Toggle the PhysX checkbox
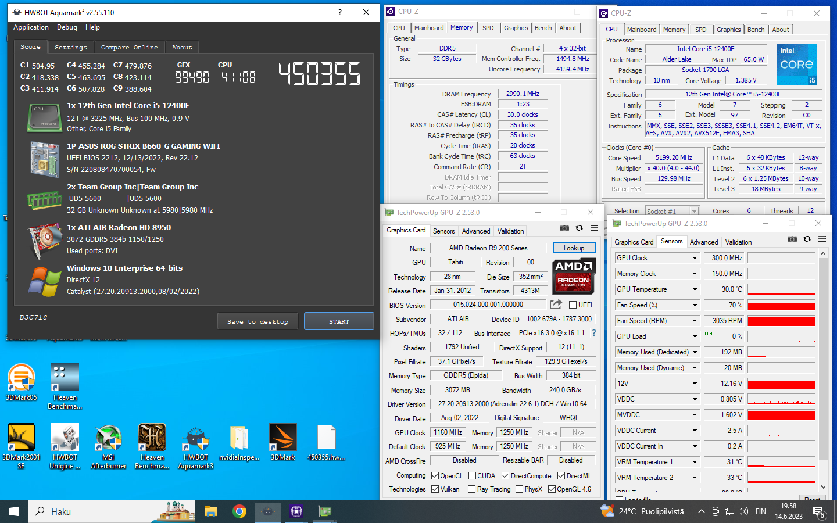This screenshot has height=523, width=837. click(519, 489)
